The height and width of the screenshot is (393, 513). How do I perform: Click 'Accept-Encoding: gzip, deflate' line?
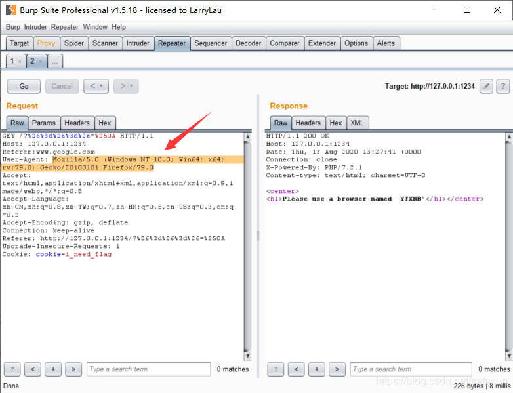[x=65, y=223]
